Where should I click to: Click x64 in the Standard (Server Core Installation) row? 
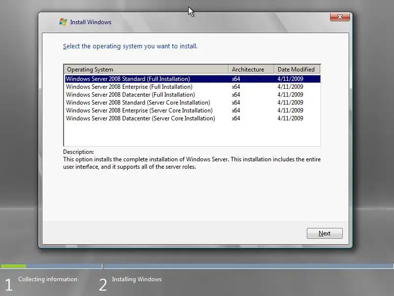[x=236, y=103]
